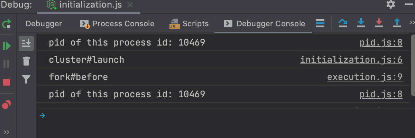Screen dimensions: 415x138
Task: Click the Step Into icon
Action: (x=361, y=23)
